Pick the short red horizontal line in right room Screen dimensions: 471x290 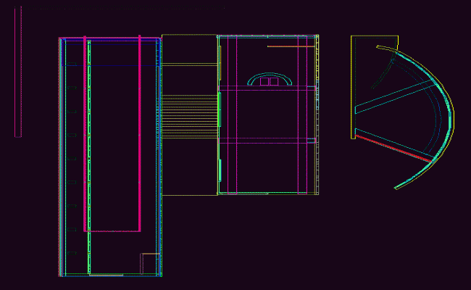click(291, 46)
